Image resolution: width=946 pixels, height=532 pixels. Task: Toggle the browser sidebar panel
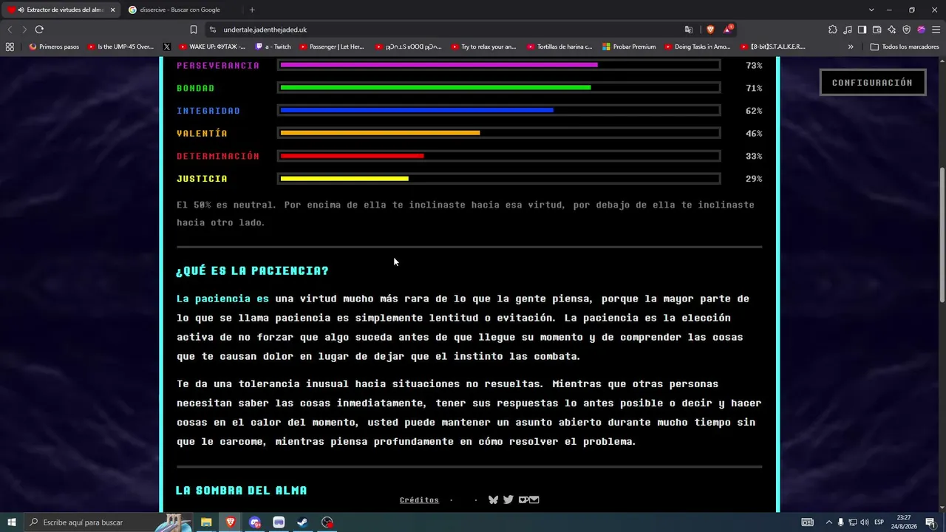(862, 30)
